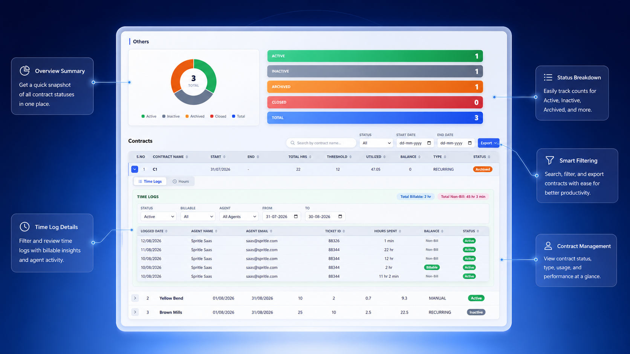Sort contracts by Threshold arrows
The image size is (630, 354).
tap(350, 157)
